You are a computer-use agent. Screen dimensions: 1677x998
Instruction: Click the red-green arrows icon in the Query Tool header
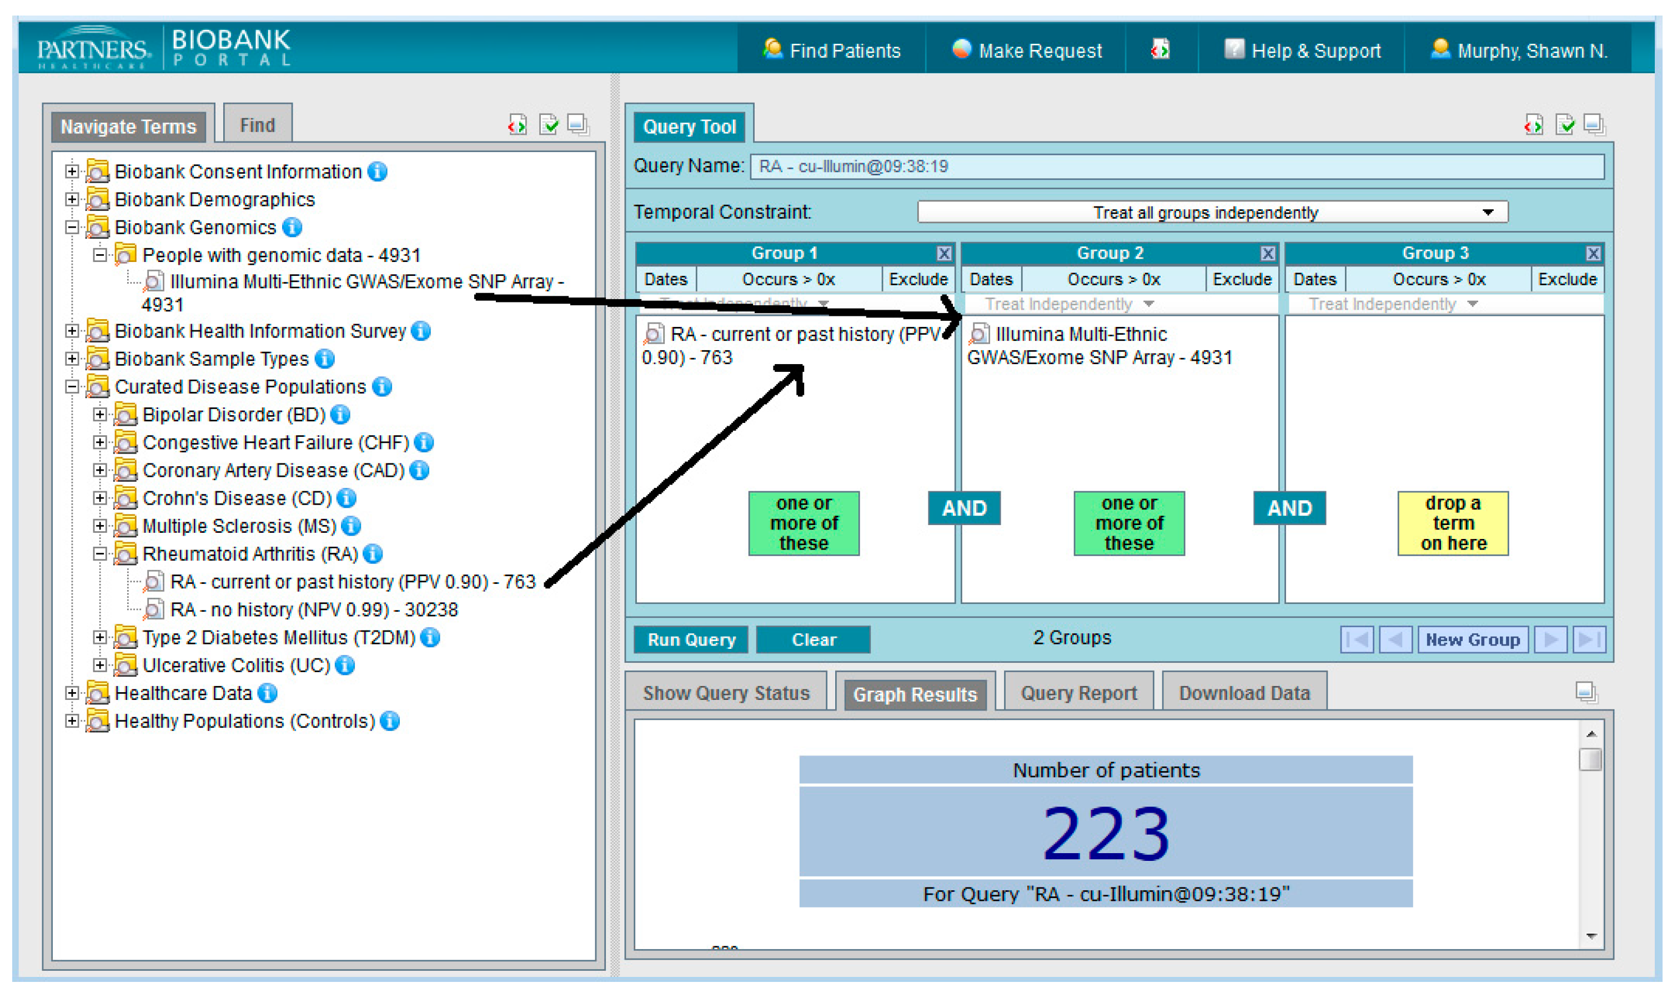(x=1534, y=125)
